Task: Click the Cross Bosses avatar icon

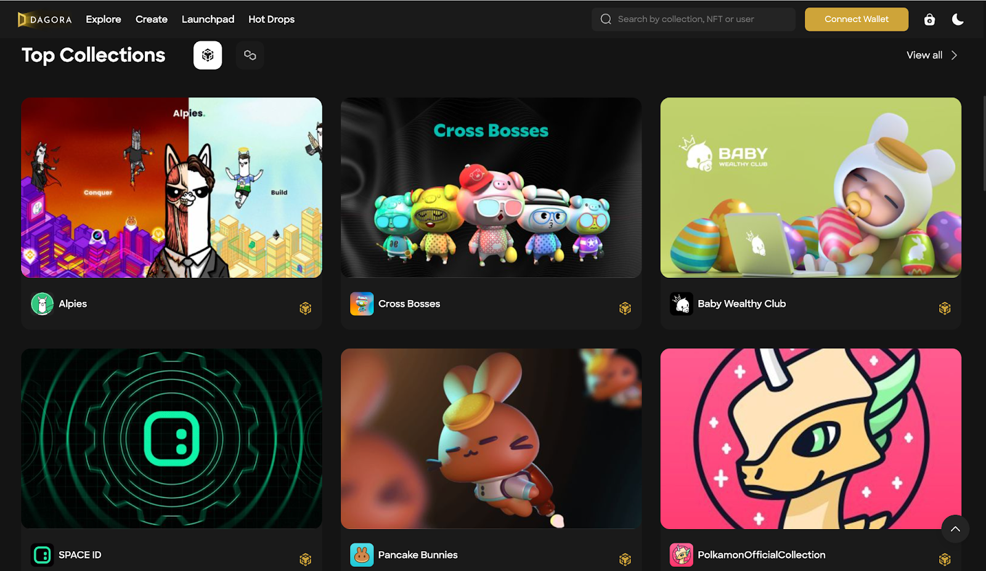Action: [x=362, y=304]
